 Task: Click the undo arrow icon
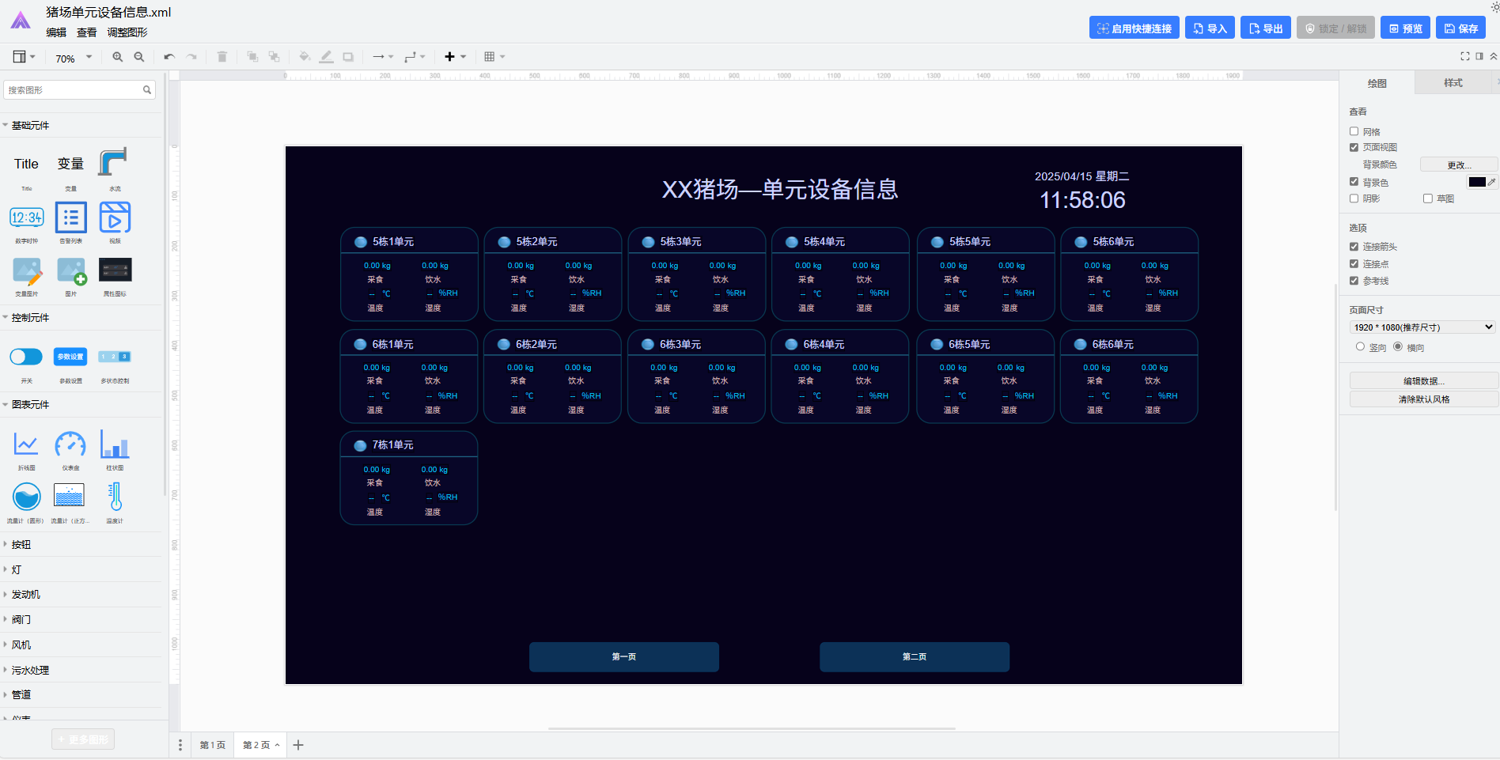[x=169, y=57]
